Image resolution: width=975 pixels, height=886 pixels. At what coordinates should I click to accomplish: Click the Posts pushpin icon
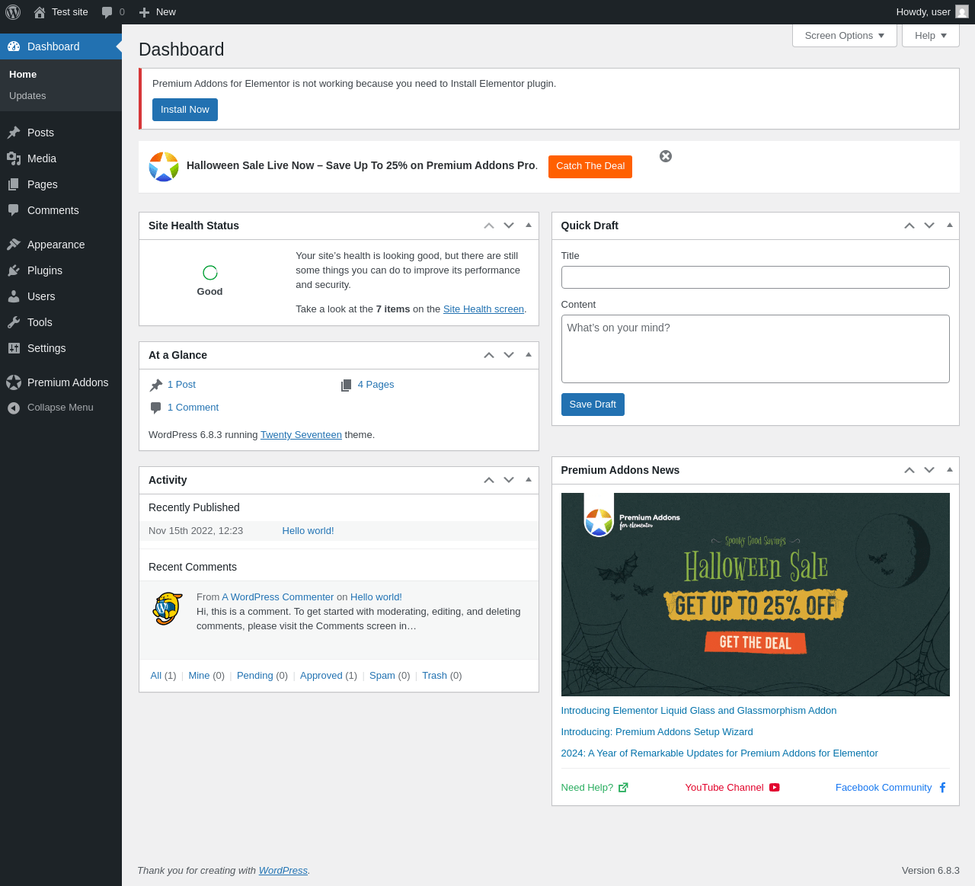14,133
